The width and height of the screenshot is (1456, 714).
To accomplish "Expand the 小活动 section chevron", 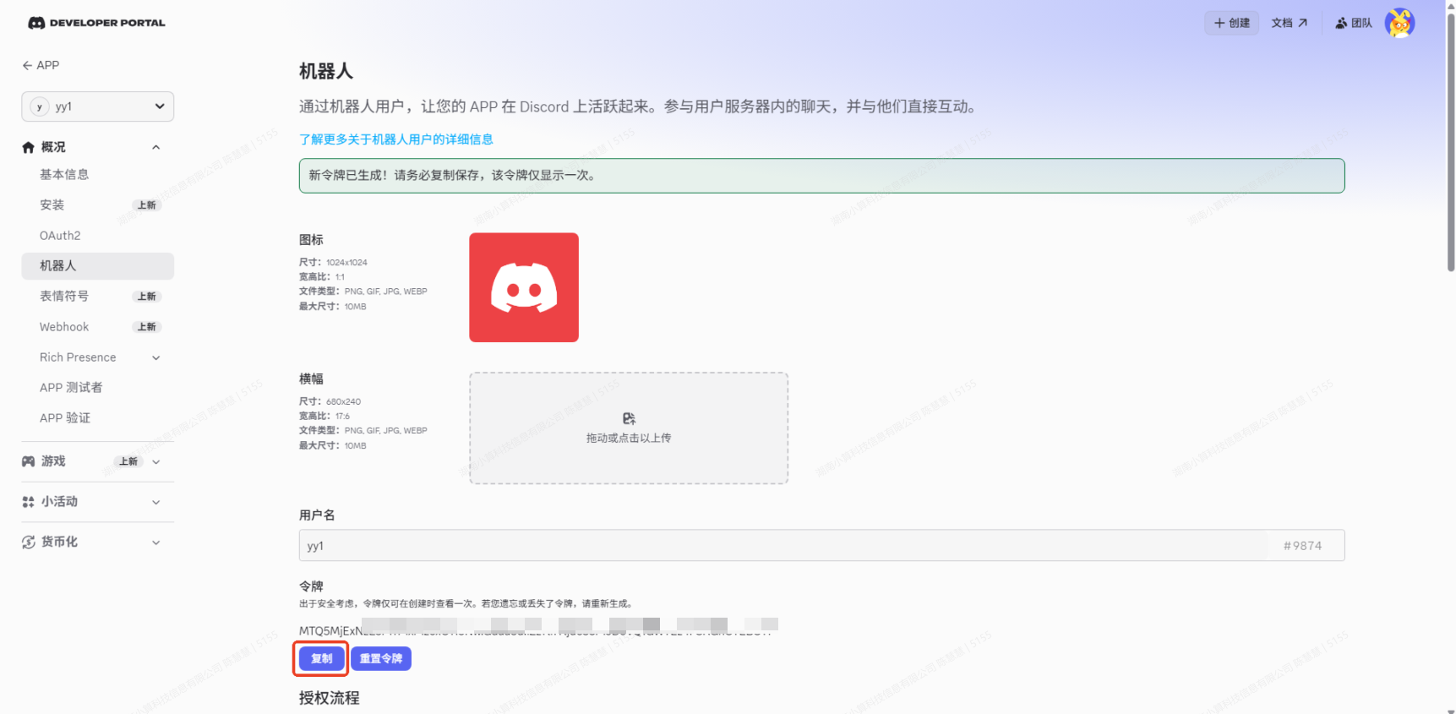I will coord(155,502).
